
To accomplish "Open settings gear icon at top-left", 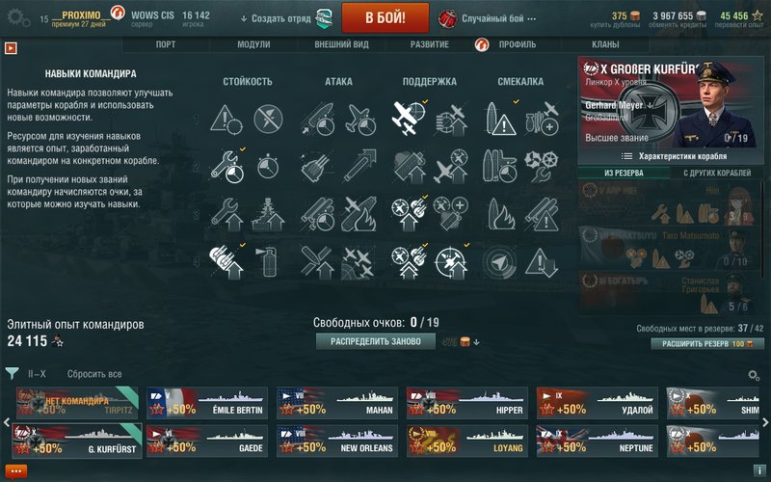I will click(18, 17).
